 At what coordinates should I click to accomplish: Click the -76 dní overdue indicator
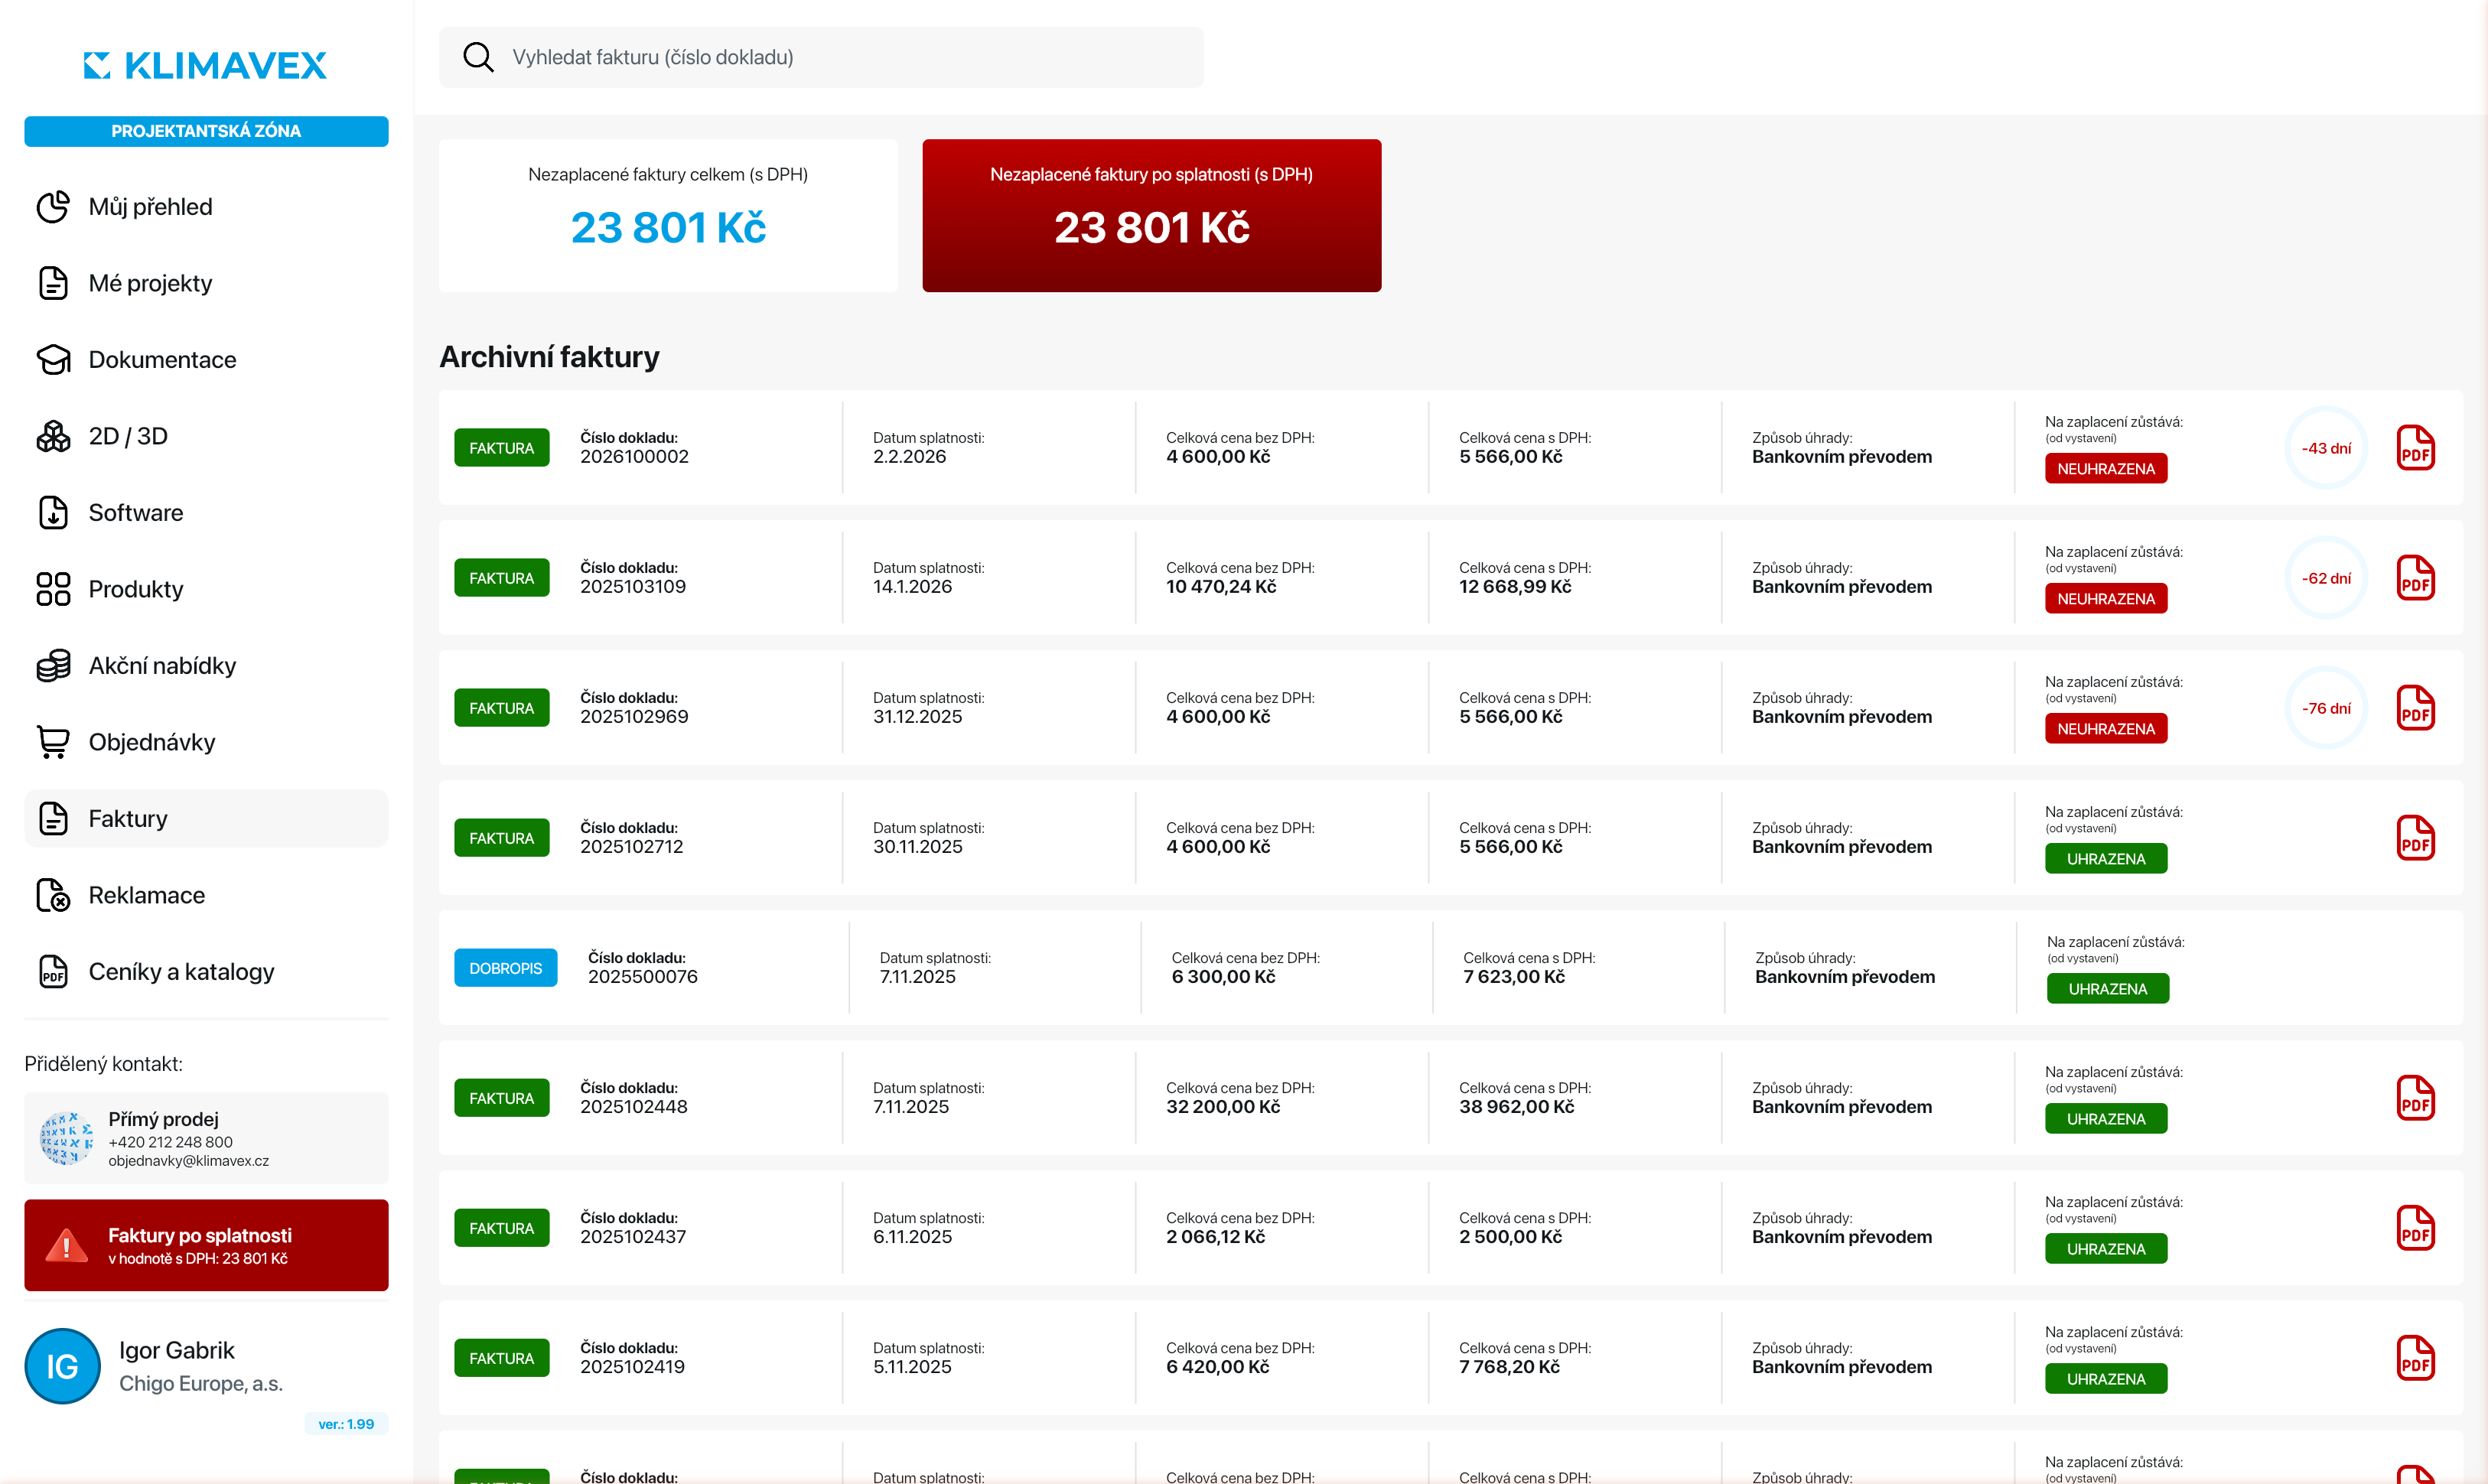[2326, 708]
